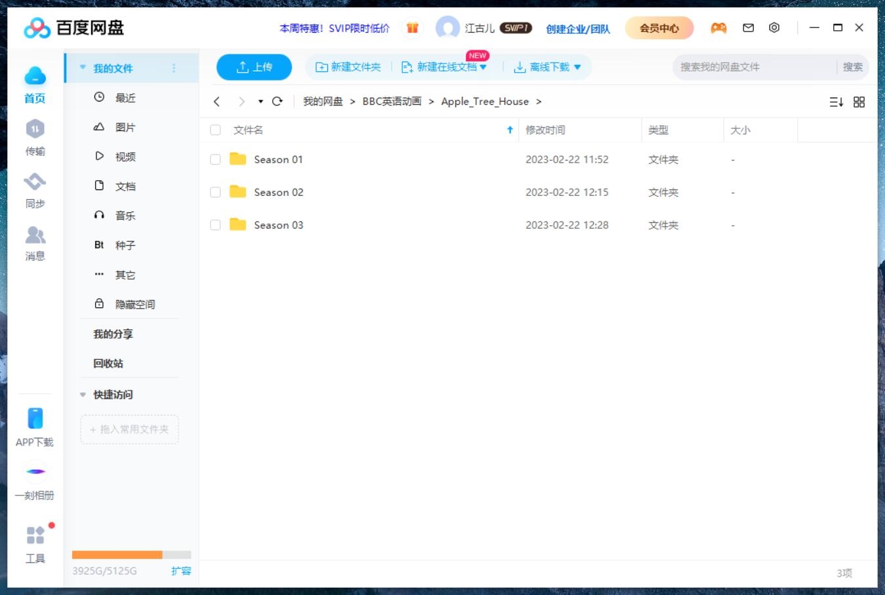
Task: Open 一刻相册 from the sidebar
Action: (x=35, y=480)
